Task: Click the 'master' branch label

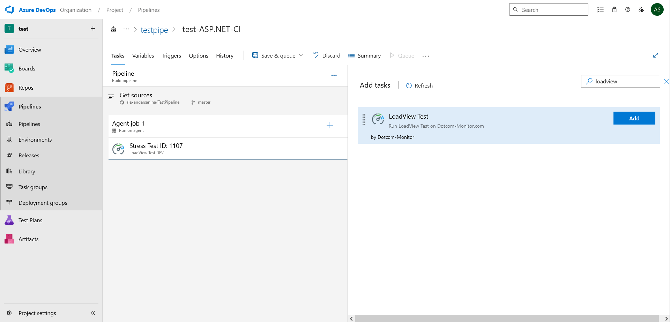Action: click(204, 102)
